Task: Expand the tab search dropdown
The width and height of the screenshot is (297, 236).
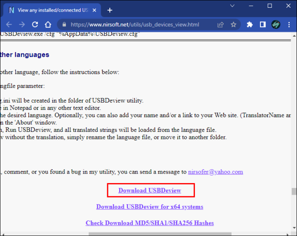Action: (x=232, y=6)
